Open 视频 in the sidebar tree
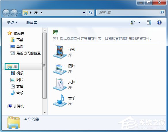Image resolution: width=168 pixels, height=132 pixels. point(20,73)
